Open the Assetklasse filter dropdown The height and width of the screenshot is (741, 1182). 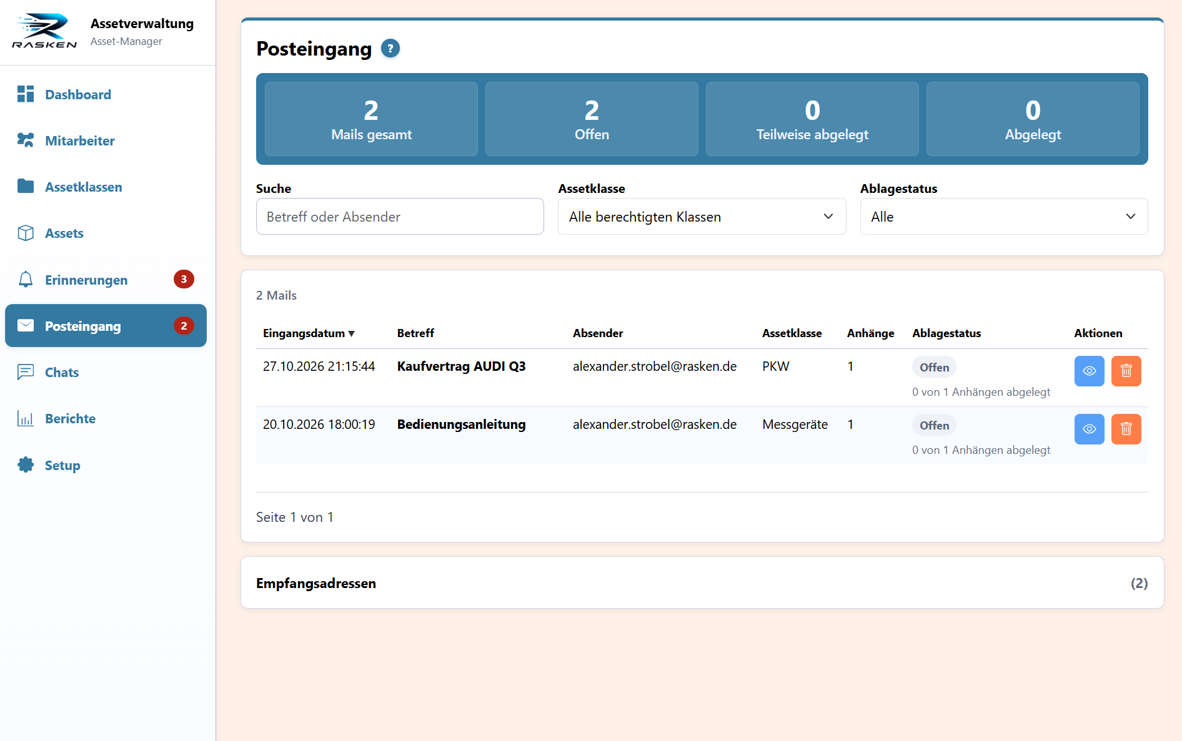click(702, 217)
